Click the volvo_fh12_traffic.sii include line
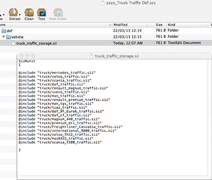Image resolution: width=212 pixels, height=180 pixels. point(59,134)
